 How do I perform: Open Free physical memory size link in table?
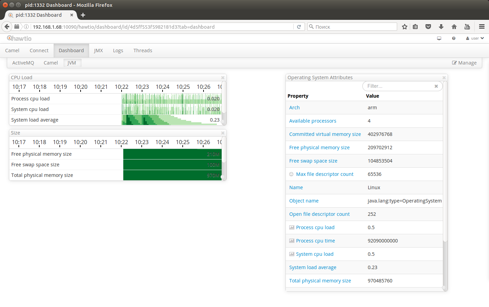coord(319,148)
